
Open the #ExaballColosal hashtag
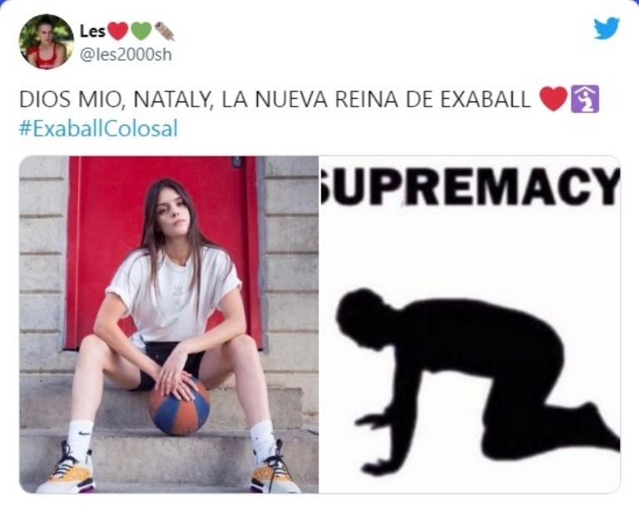[x=98, y=128]
